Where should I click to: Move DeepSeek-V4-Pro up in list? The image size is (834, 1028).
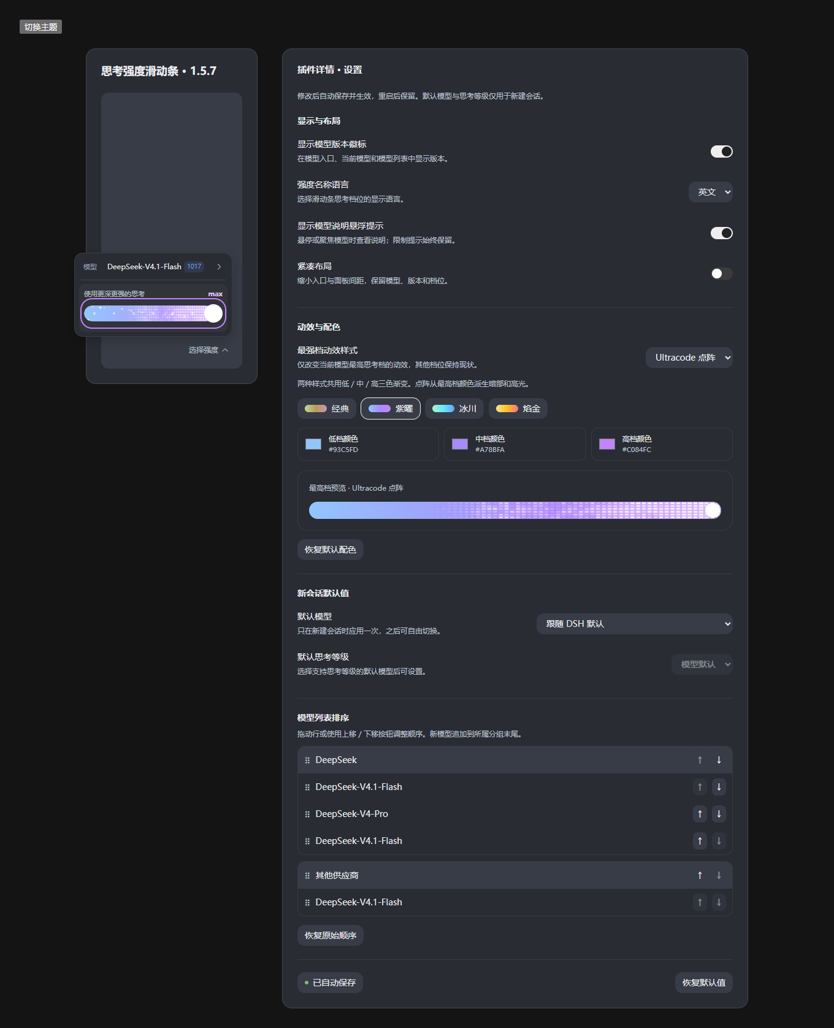click(700, 814)
